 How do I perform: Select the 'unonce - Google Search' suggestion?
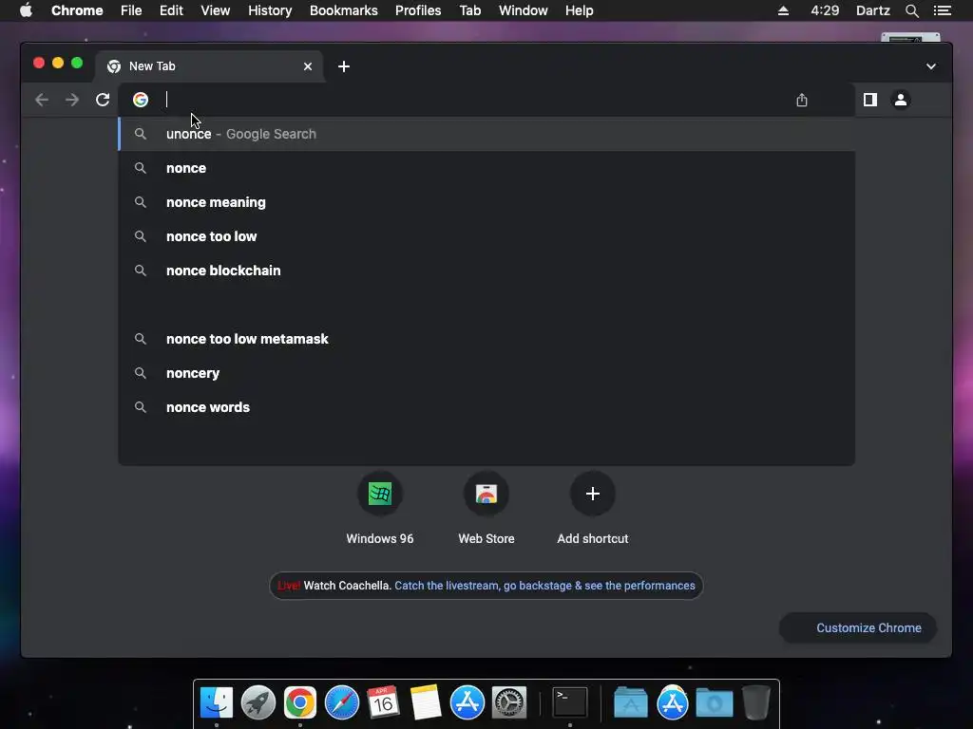[x=486, y=134]
